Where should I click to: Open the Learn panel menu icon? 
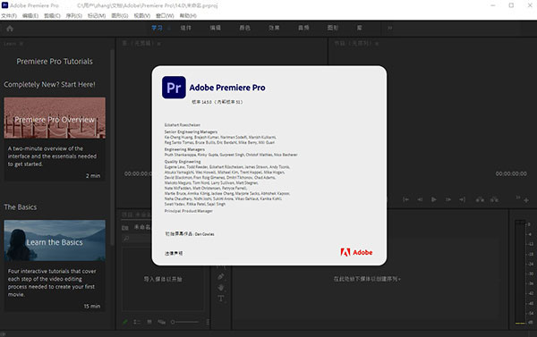[21, 44]
